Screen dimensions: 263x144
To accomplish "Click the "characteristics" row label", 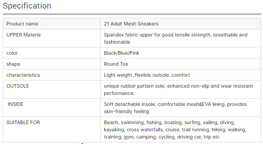I will click(x=23, y=75).
